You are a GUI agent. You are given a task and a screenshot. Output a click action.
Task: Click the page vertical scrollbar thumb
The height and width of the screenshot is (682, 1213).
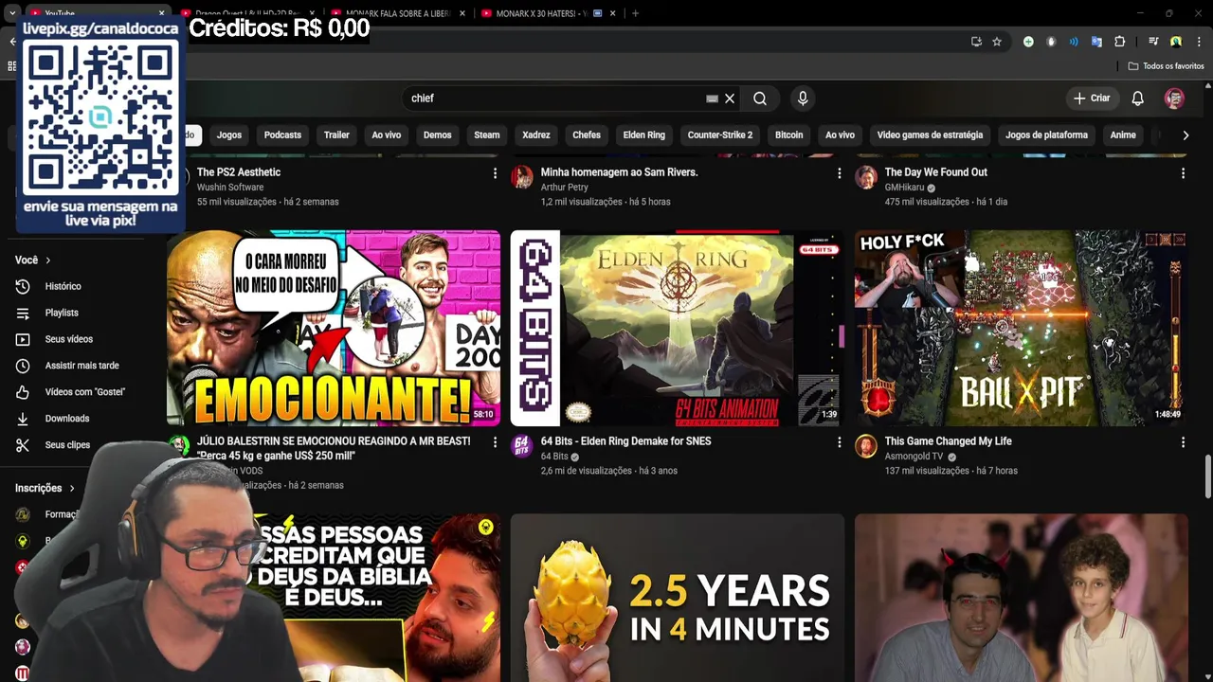pyautogui.click(x=1207, y=476)
